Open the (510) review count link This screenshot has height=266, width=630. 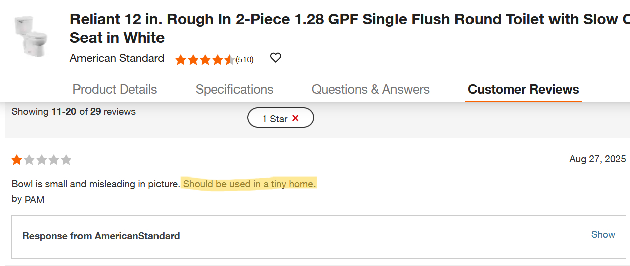coord(245,60)
